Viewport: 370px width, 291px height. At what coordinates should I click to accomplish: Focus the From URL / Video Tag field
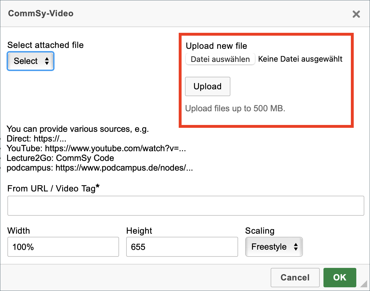coord(186,206)
